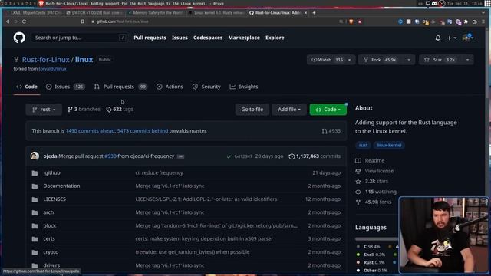Open the LICENSES/LGPL-2.1 commit message
The width and height of the screenshot is (491, 276).
coord(206,199)
